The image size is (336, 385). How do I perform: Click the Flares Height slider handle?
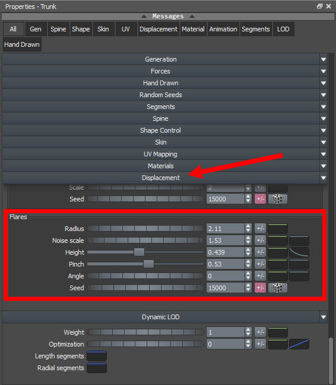[x=139, y=252]
